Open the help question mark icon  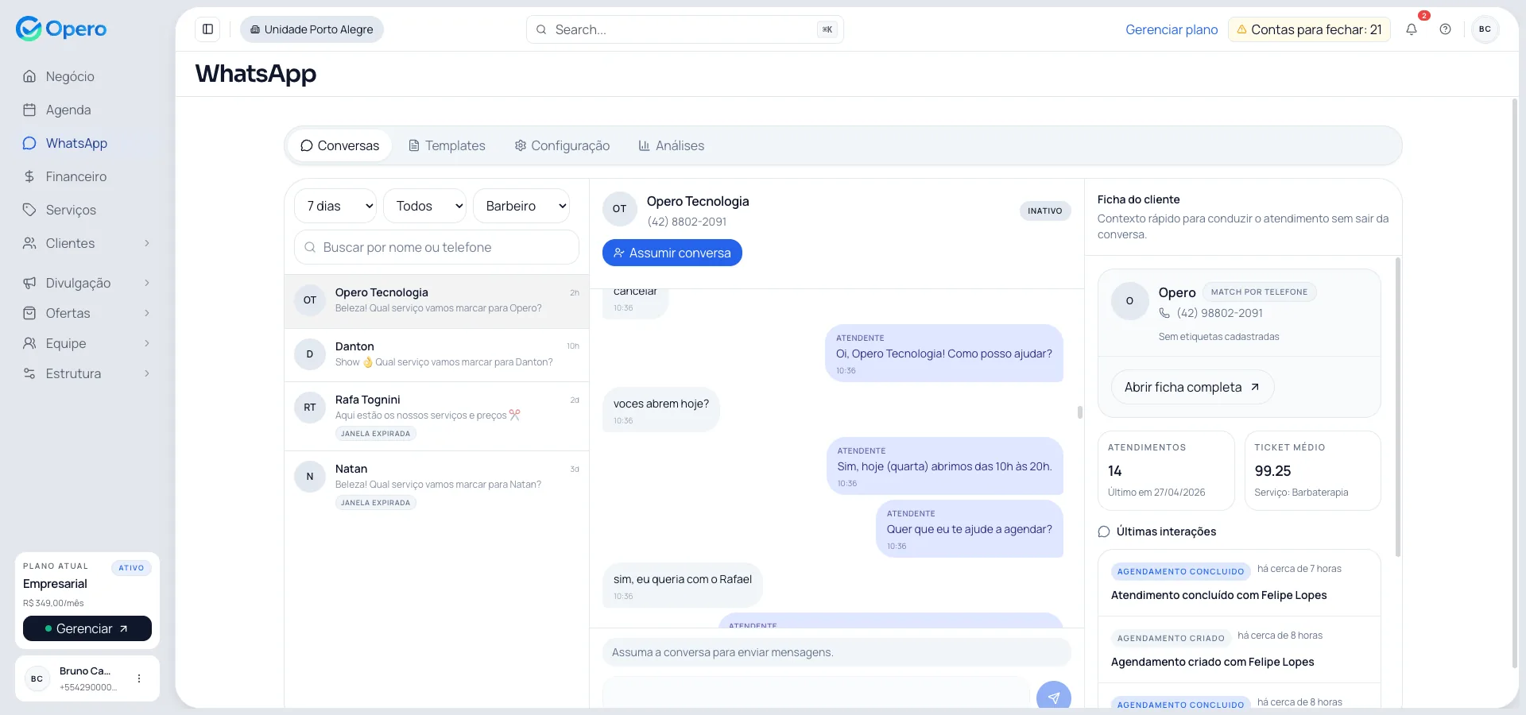1445,29
